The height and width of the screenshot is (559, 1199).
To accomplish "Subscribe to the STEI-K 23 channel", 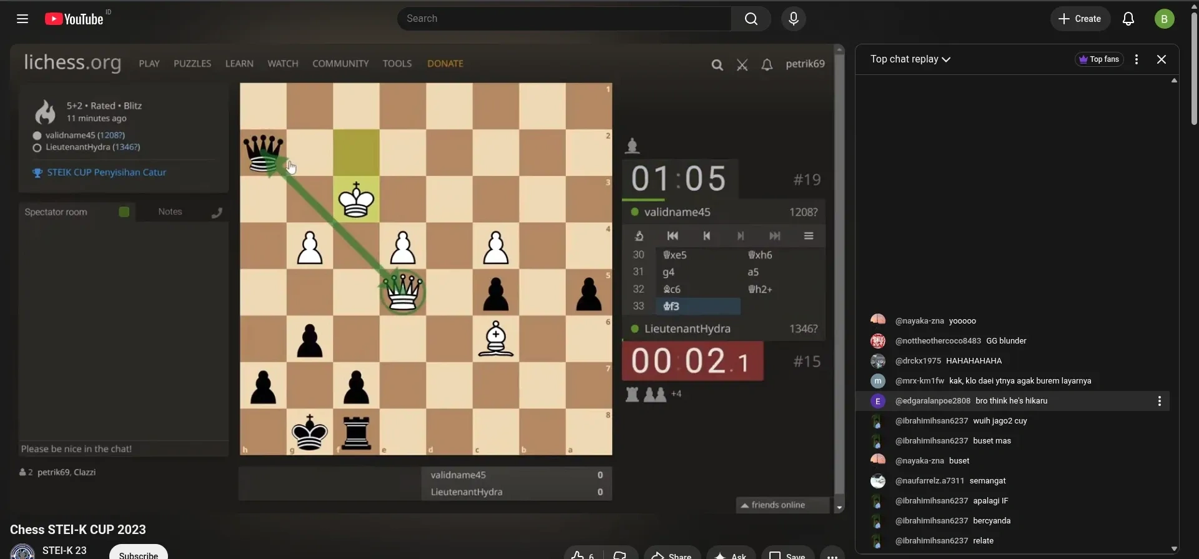I will point(139,553).
